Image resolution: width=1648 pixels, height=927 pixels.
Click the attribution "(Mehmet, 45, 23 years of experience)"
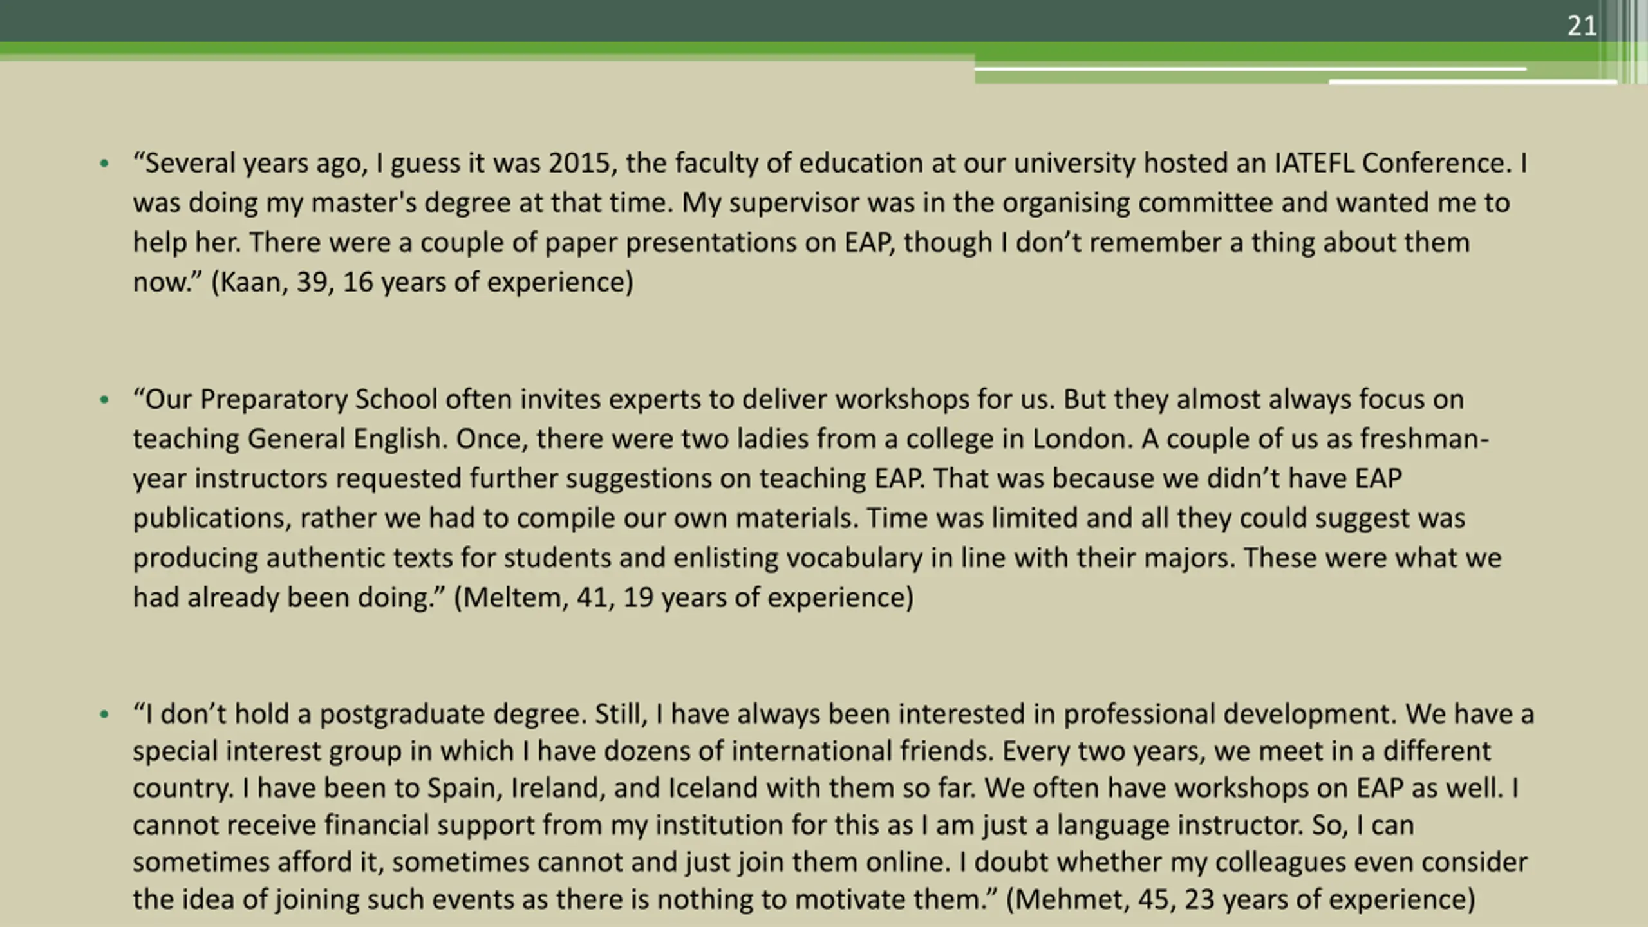tap(1241, 899)
